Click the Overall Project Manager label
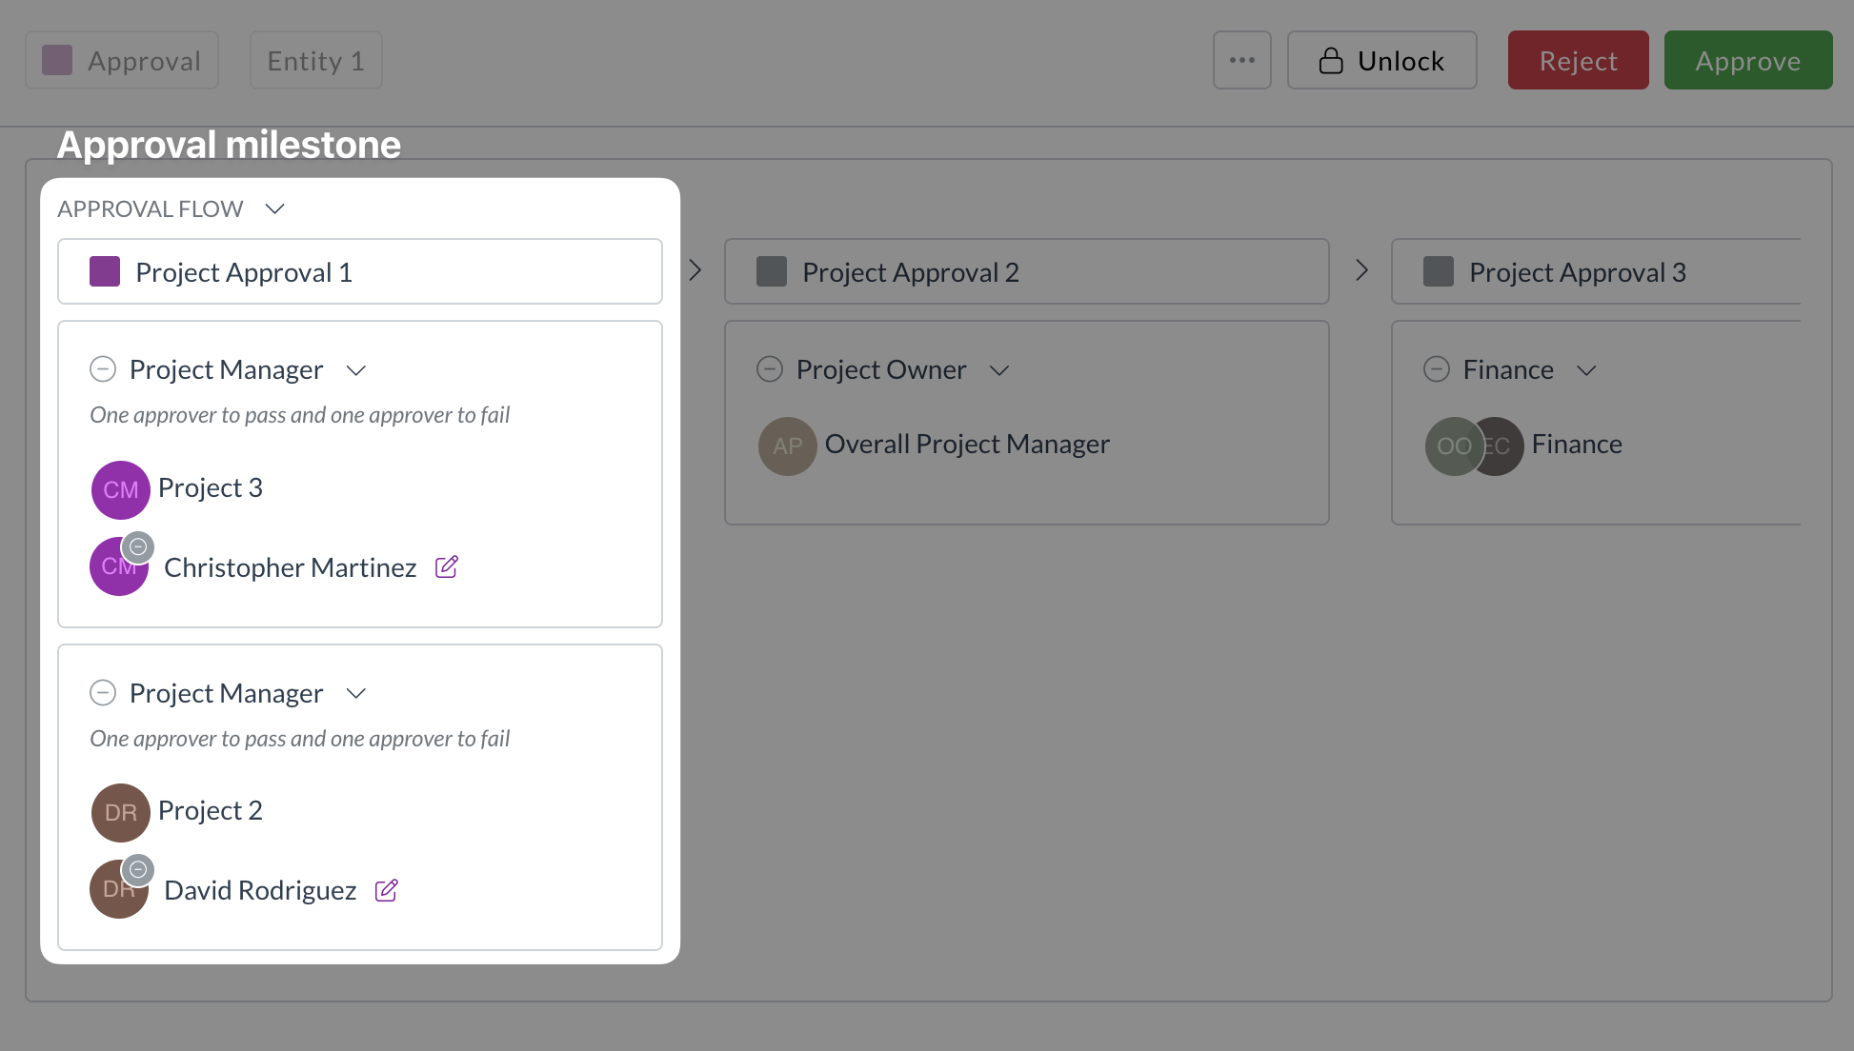 [967, 444]
